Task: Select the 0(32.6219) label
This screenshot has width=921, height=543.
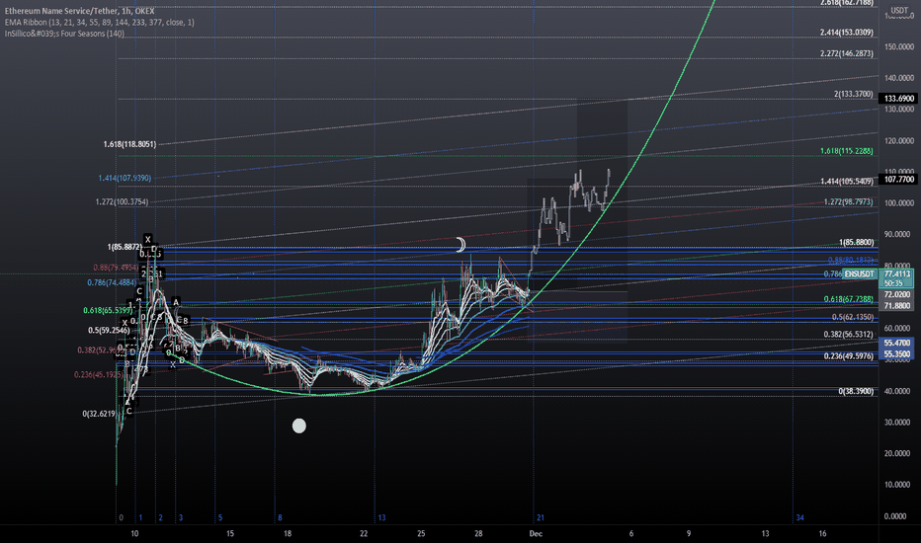Action: (99, 414)
